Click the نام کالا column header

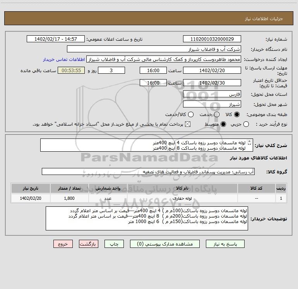pos(182,189)
